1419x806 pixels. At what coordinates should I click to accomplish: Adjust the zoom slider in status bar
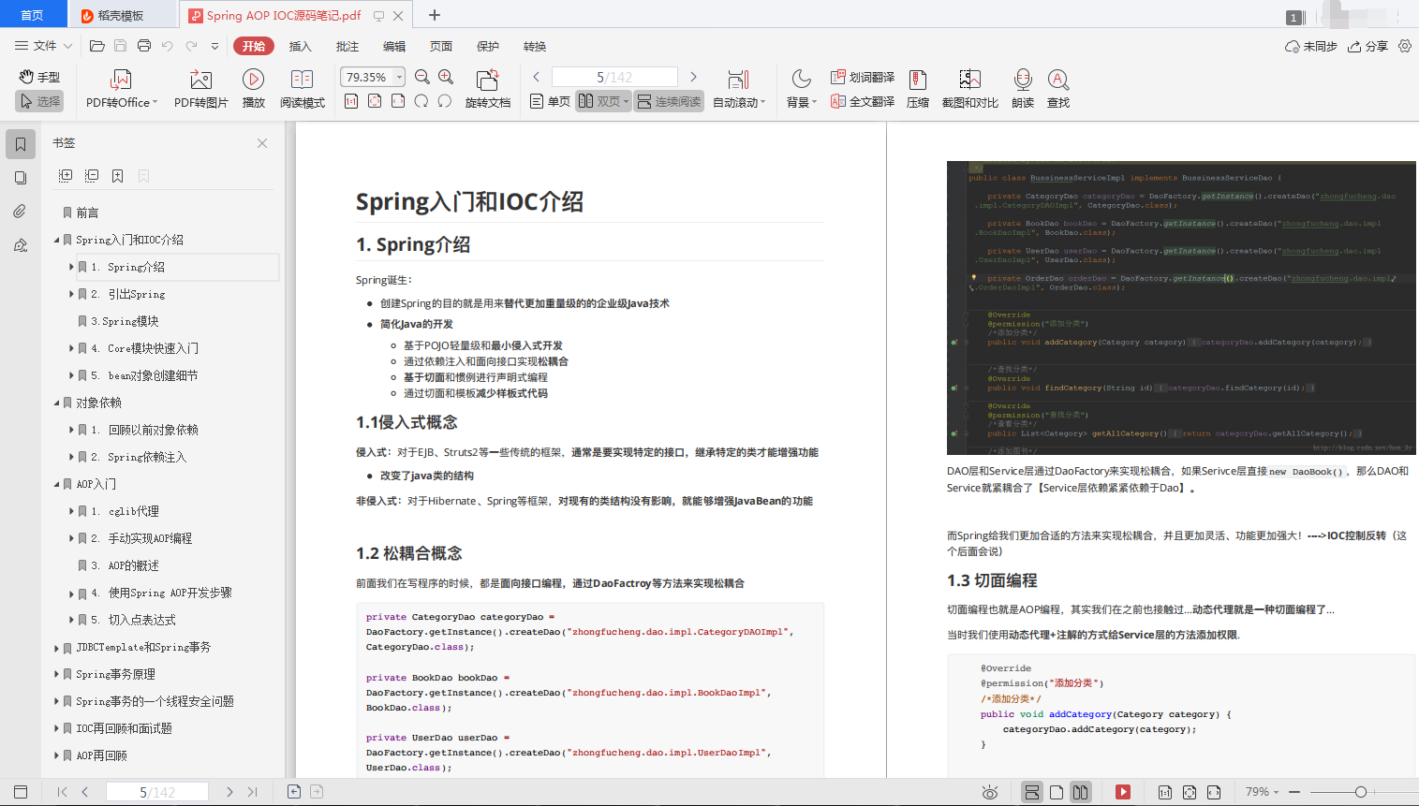pyautogui.click(x=1360, y=792)
